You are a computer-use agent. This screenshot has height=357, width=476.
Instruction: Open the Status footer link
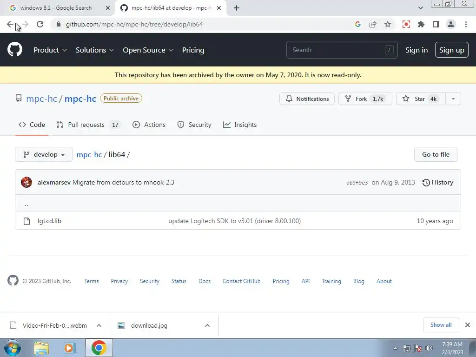[179, 281]
